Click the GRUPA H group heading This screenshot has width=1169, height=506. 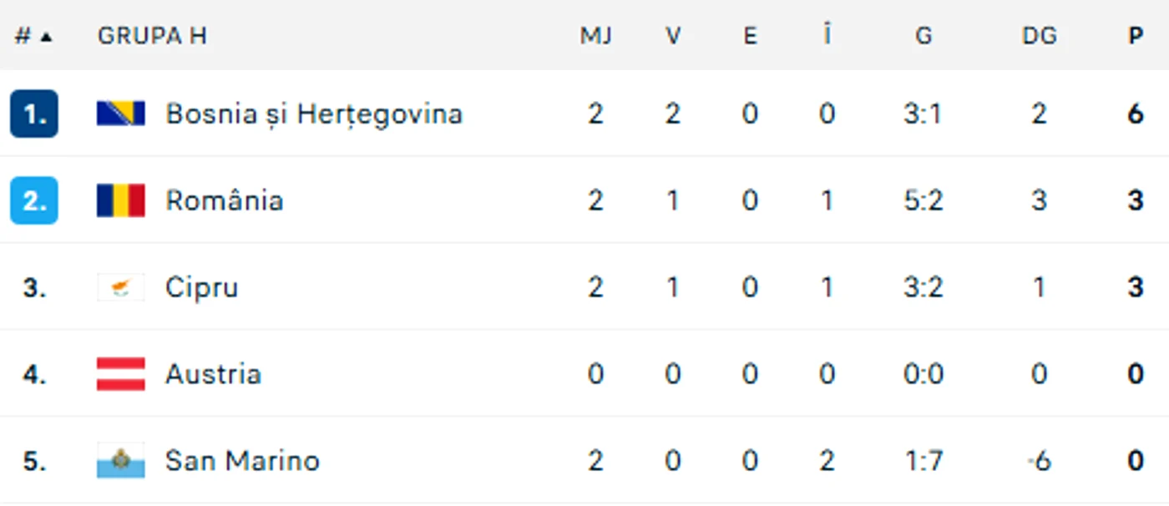[152, 36]
